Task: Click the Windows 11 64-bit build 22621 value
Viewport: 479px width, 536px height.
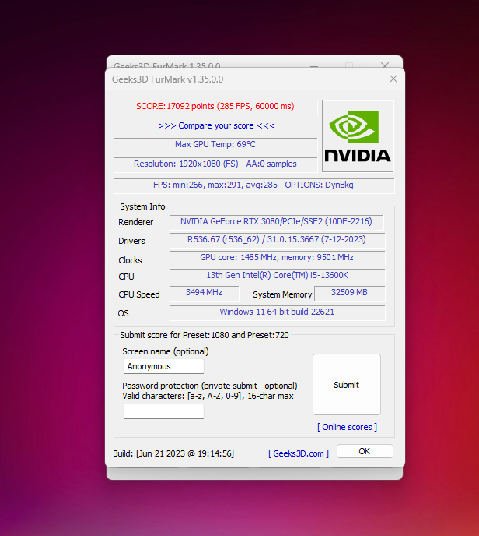Action: click(277, 312)
